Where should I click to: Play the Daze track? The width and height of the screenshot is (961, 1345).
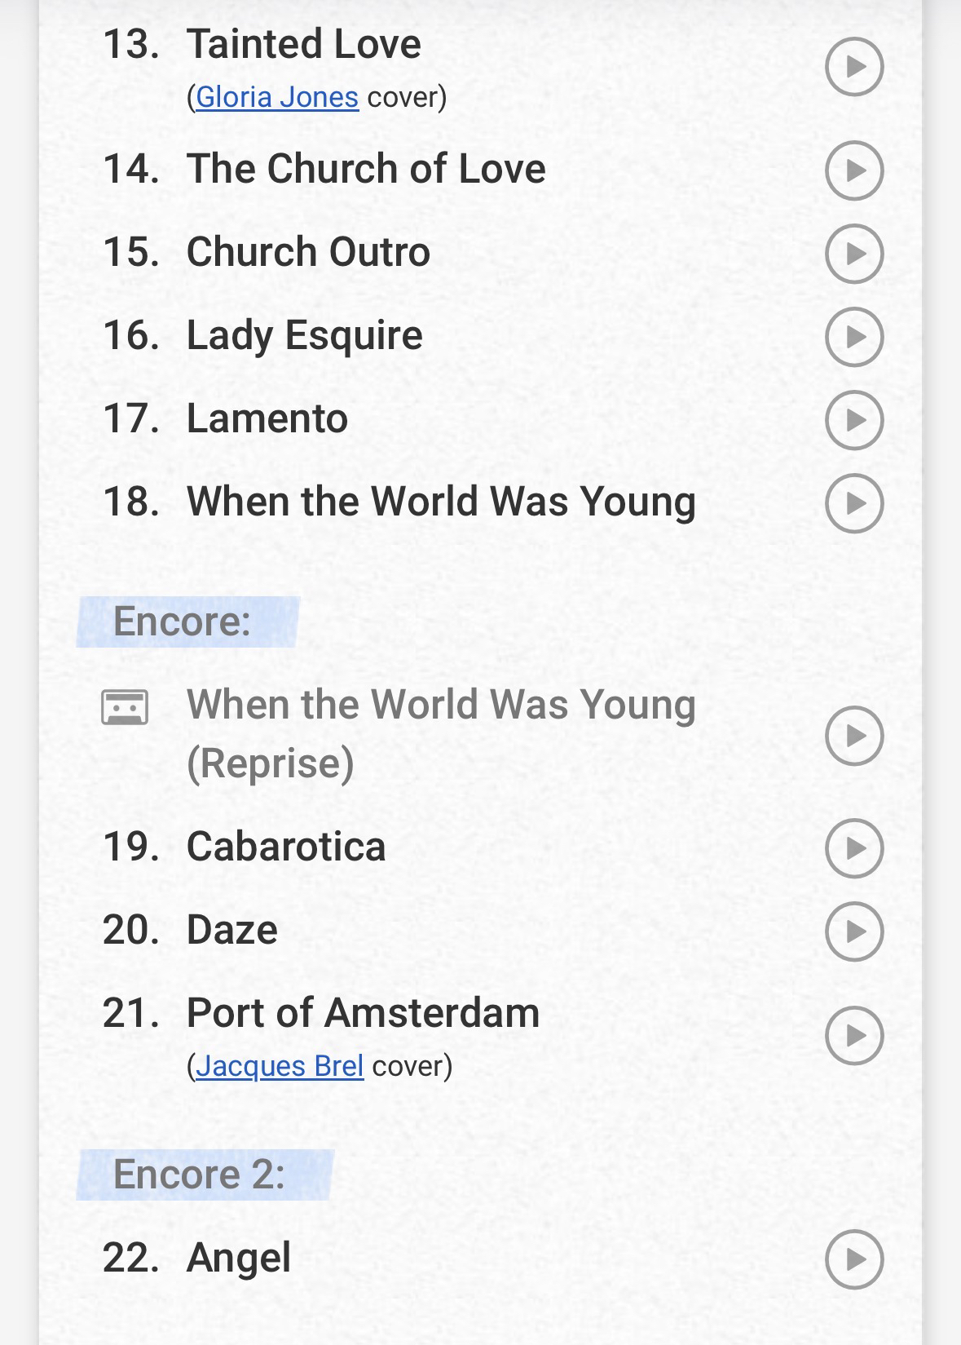[854, 931]
